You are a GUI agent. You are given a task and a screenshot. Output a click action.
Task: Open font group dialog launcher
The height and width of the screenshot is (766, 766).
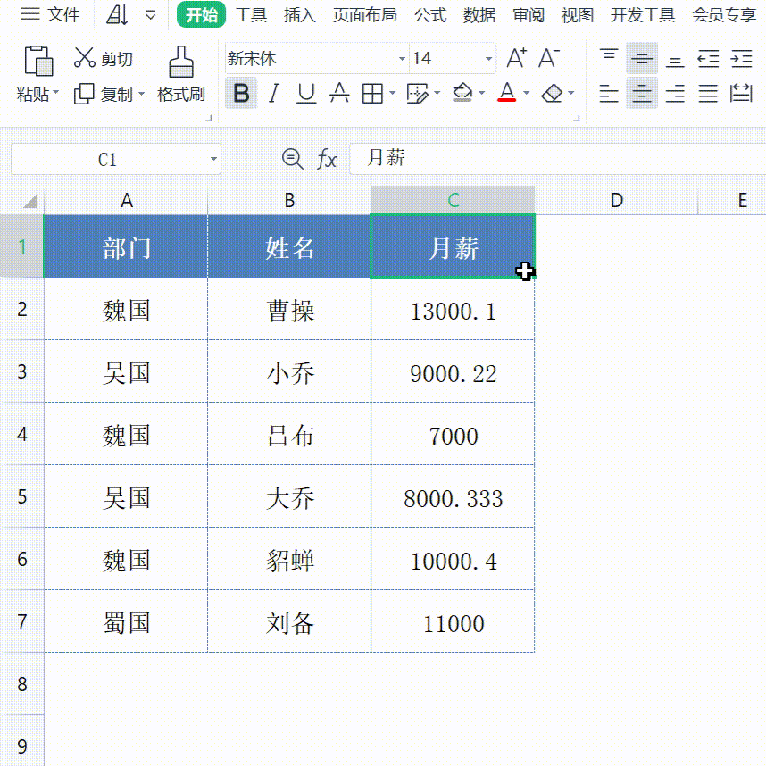[576, 118]
